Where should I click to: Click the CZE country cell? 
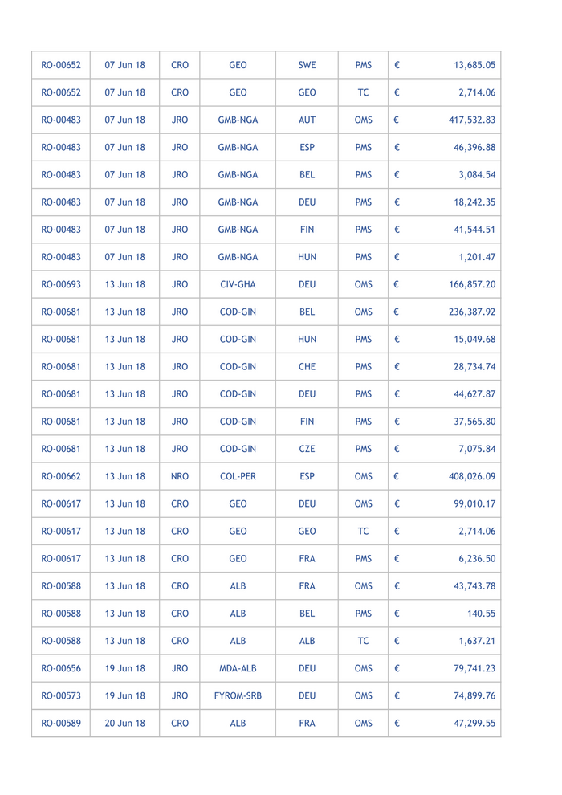307,448
